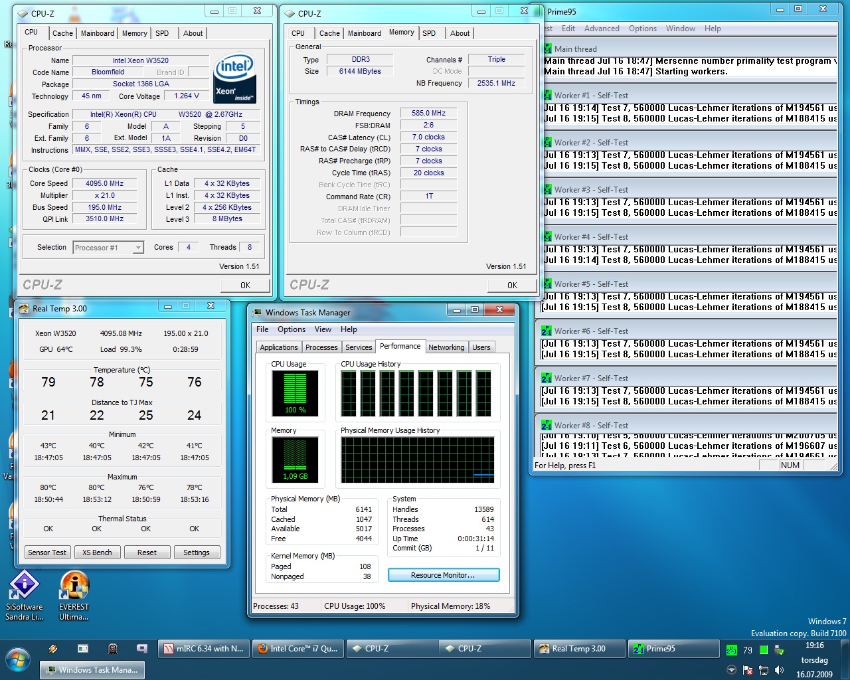Click Task Manager CPU meter tray icon
Image resolution: width=850 pixels, height=680 pixels.
tap(764, 650)
